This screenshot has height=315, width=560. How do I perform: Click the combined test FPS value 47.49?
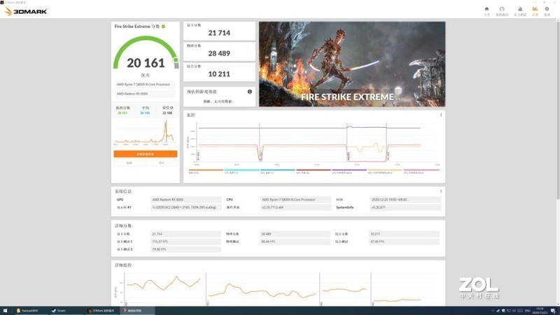pyautogui.click(x=404, y=242)
